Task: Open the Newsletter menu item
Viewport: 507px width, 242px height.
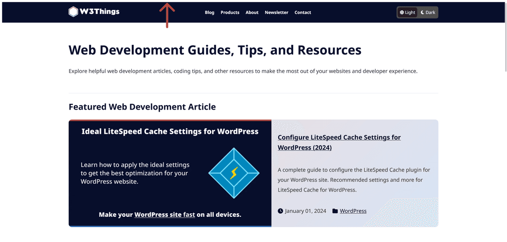Action: click(x=276, y=12)
